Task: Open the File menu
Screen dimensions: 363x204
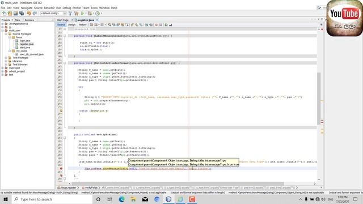Action: (x=3, y=8)
